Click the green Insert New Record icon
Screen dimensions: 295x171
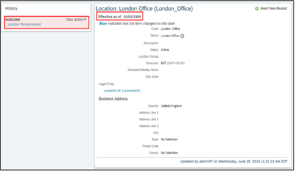click(x=257, y=8)
